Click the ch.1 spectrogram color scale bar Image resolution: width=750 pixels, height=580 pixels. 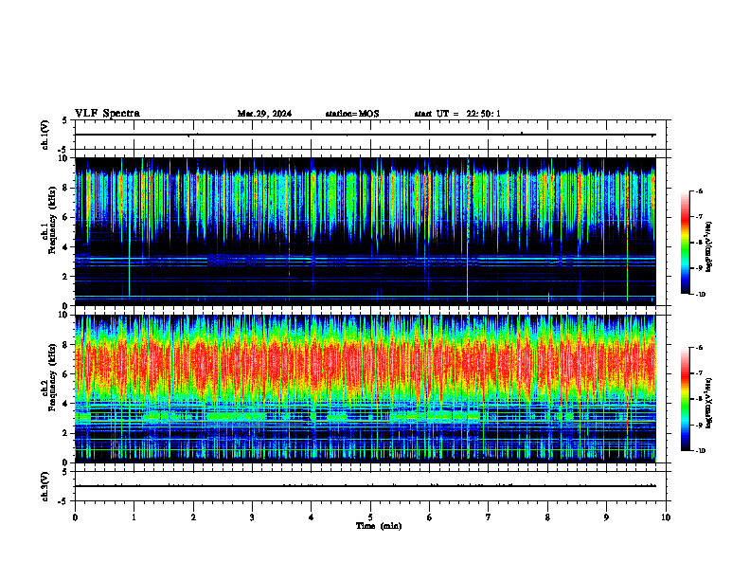click(x=685, y=243)
